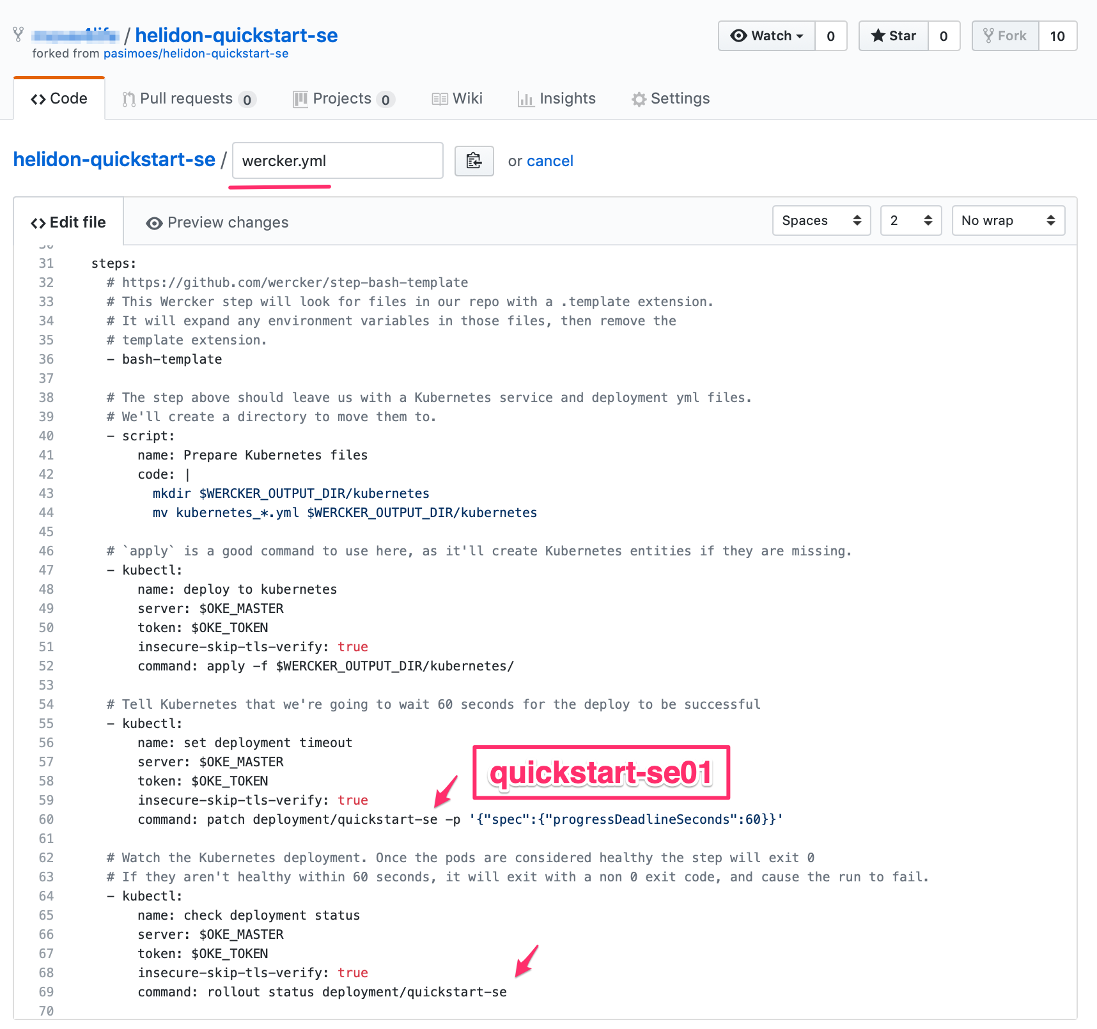Viewport: 1097px width, 1029px height.
Task: Click line 52 apply -f command
Action: tap(326, 666)
